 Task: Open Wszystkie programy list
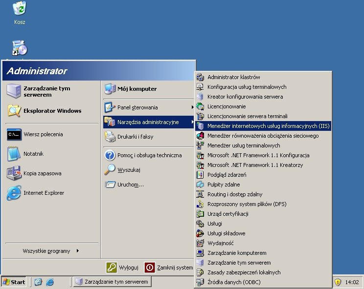pyautogui.click(x=51, y=251)
